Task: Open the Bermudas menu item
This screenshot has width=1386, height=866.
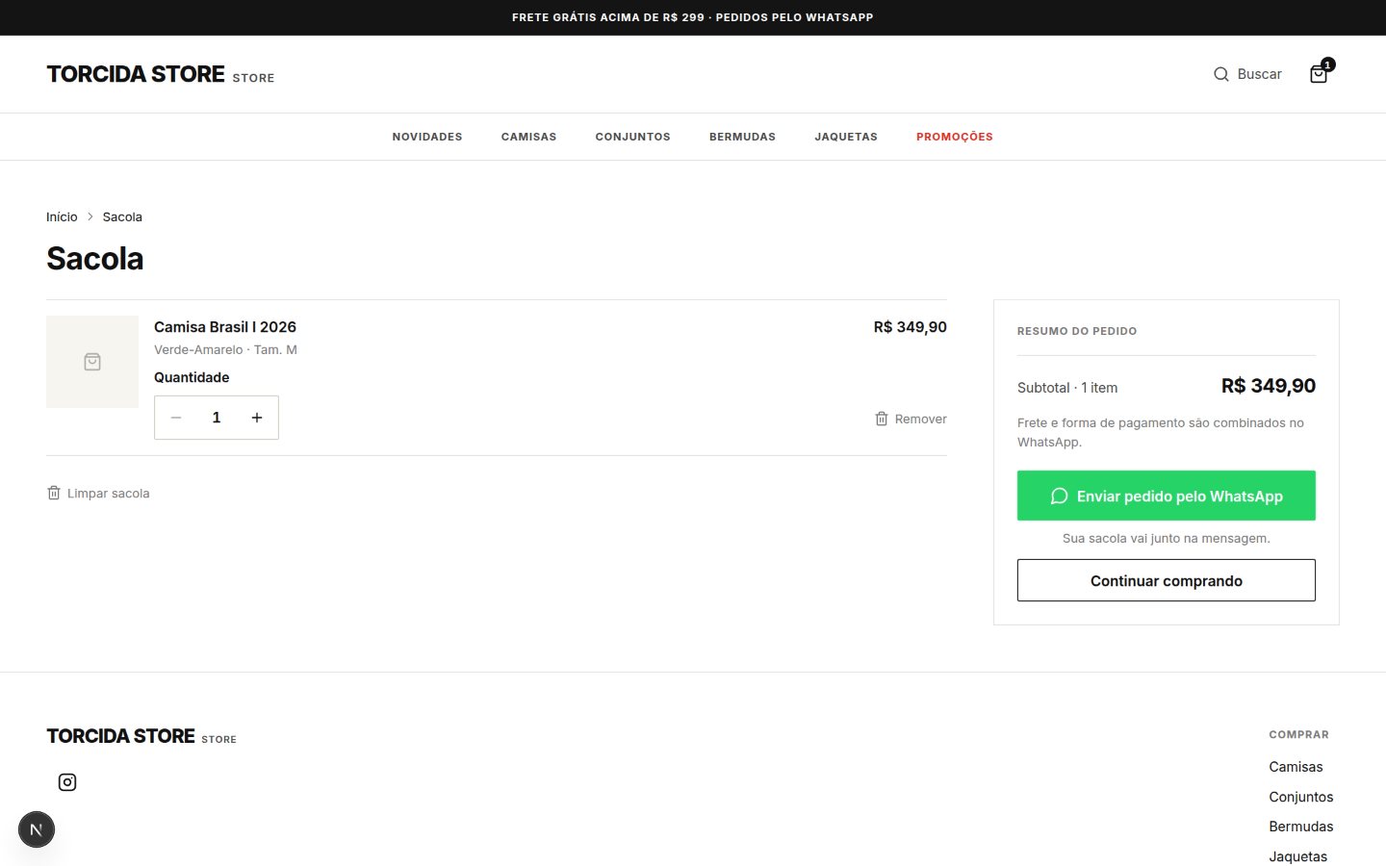Action: point(742,137)
